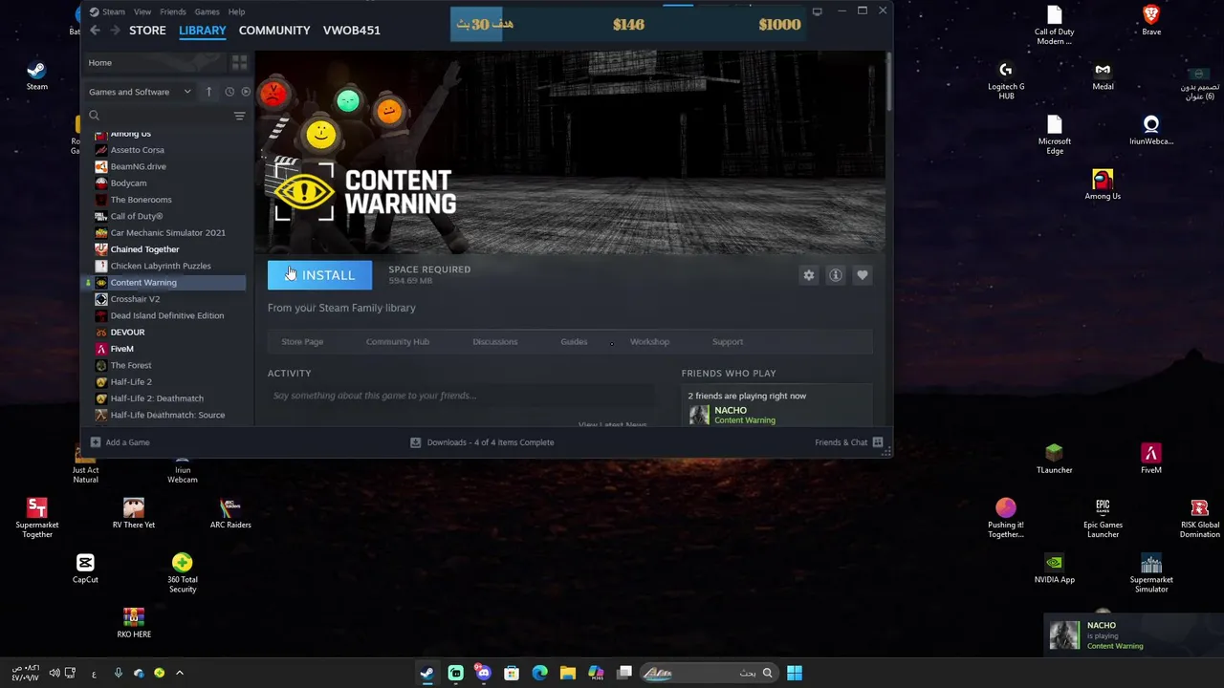Open the Help menu
The height and width of the screenshot is (688, 1224).
(x=236, y=11)
